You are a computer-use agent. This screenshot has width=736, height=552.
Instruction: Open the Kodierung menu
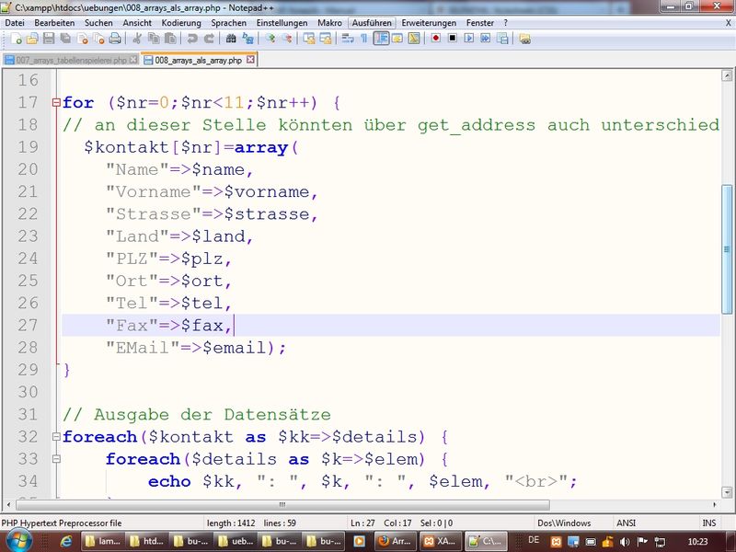tap(180, 22)
